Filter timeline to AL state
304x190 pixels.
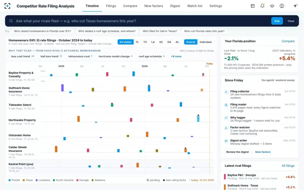(x=177, y=42)
